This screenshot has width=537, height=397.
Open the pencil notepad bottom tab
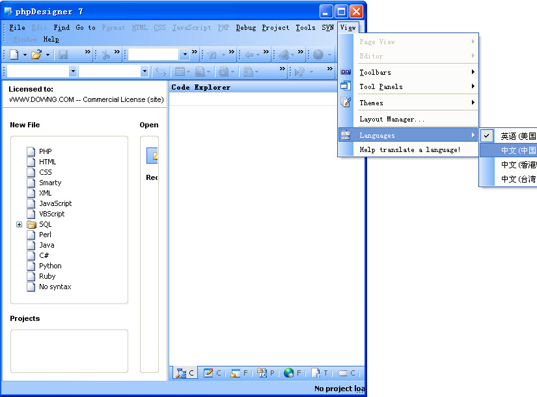212,373
